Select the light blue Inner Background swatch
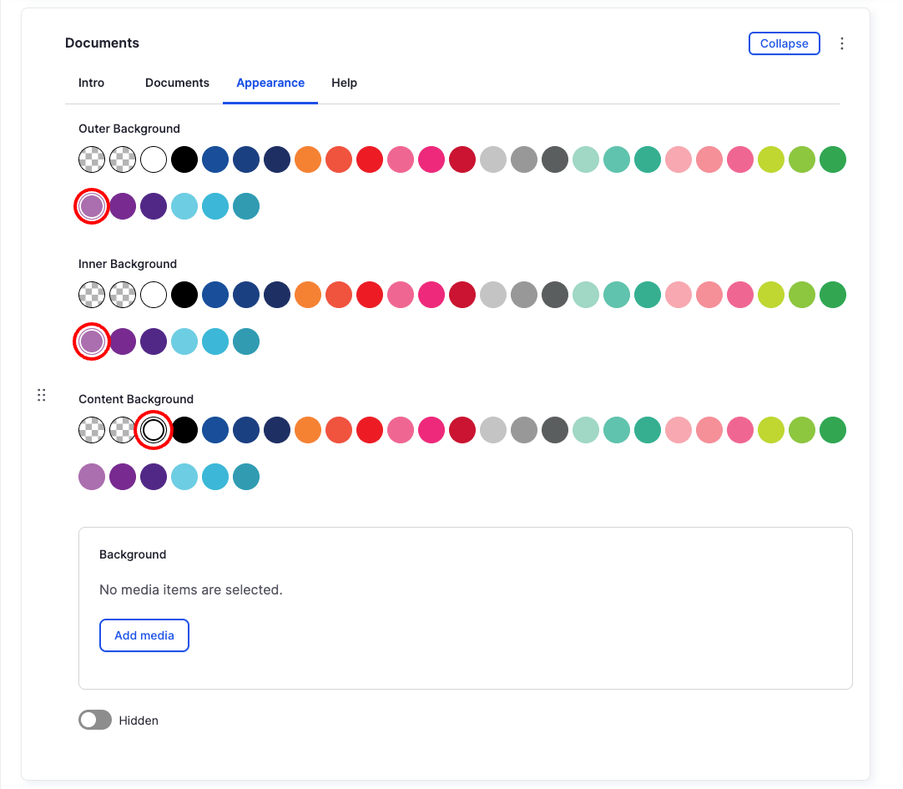Screen dimensions: 903x789 point(184,341)
